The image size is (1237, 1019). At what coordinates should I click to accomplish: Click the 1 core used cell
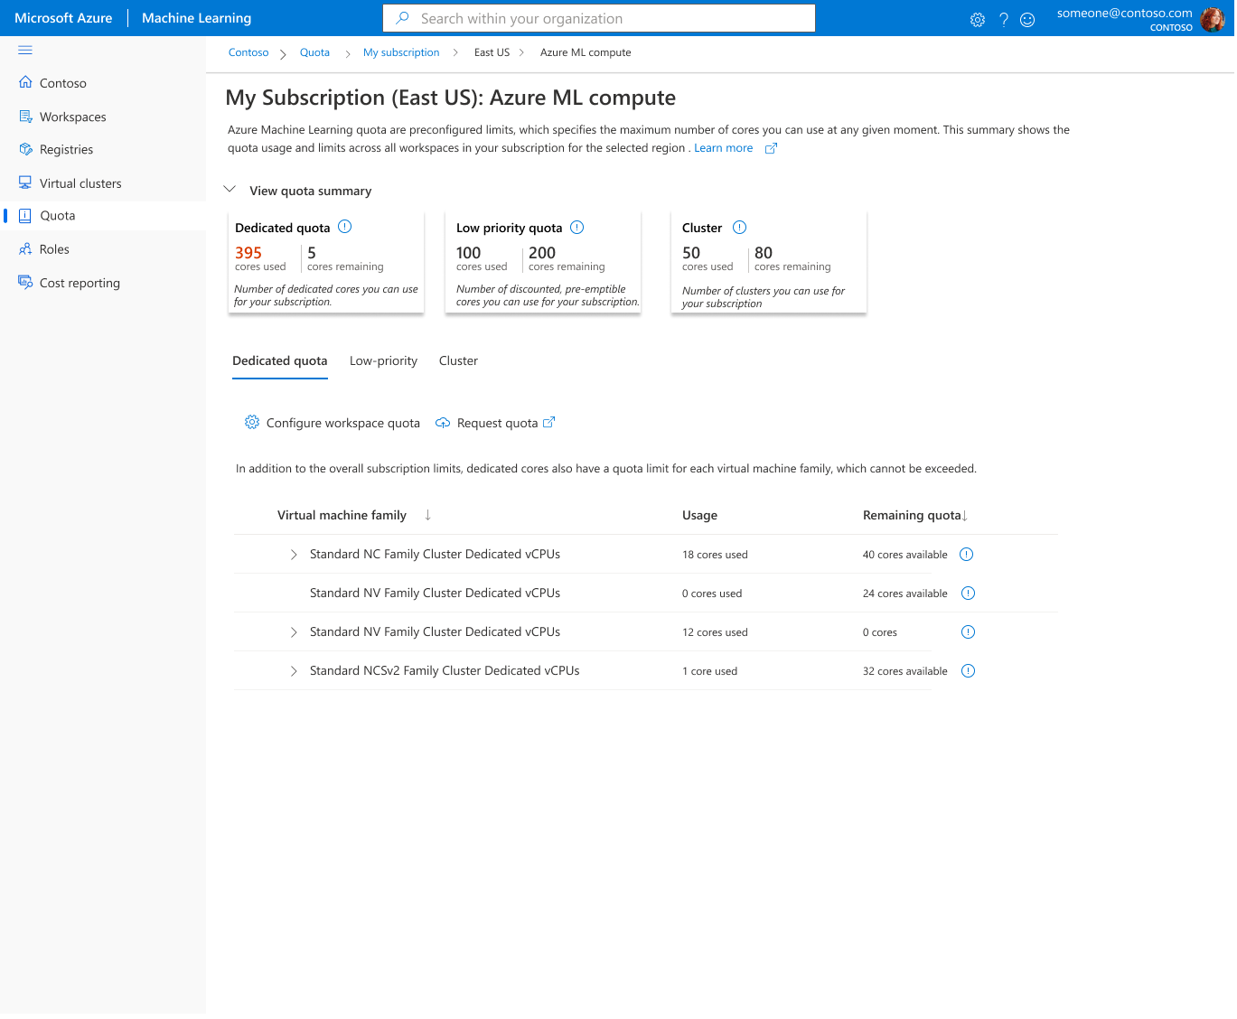(x=709, y=671)
